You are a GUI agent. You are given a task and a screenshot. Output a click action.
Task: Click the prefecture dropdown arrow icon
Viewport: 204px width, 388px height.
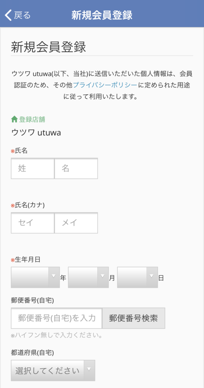pos(89,369)
